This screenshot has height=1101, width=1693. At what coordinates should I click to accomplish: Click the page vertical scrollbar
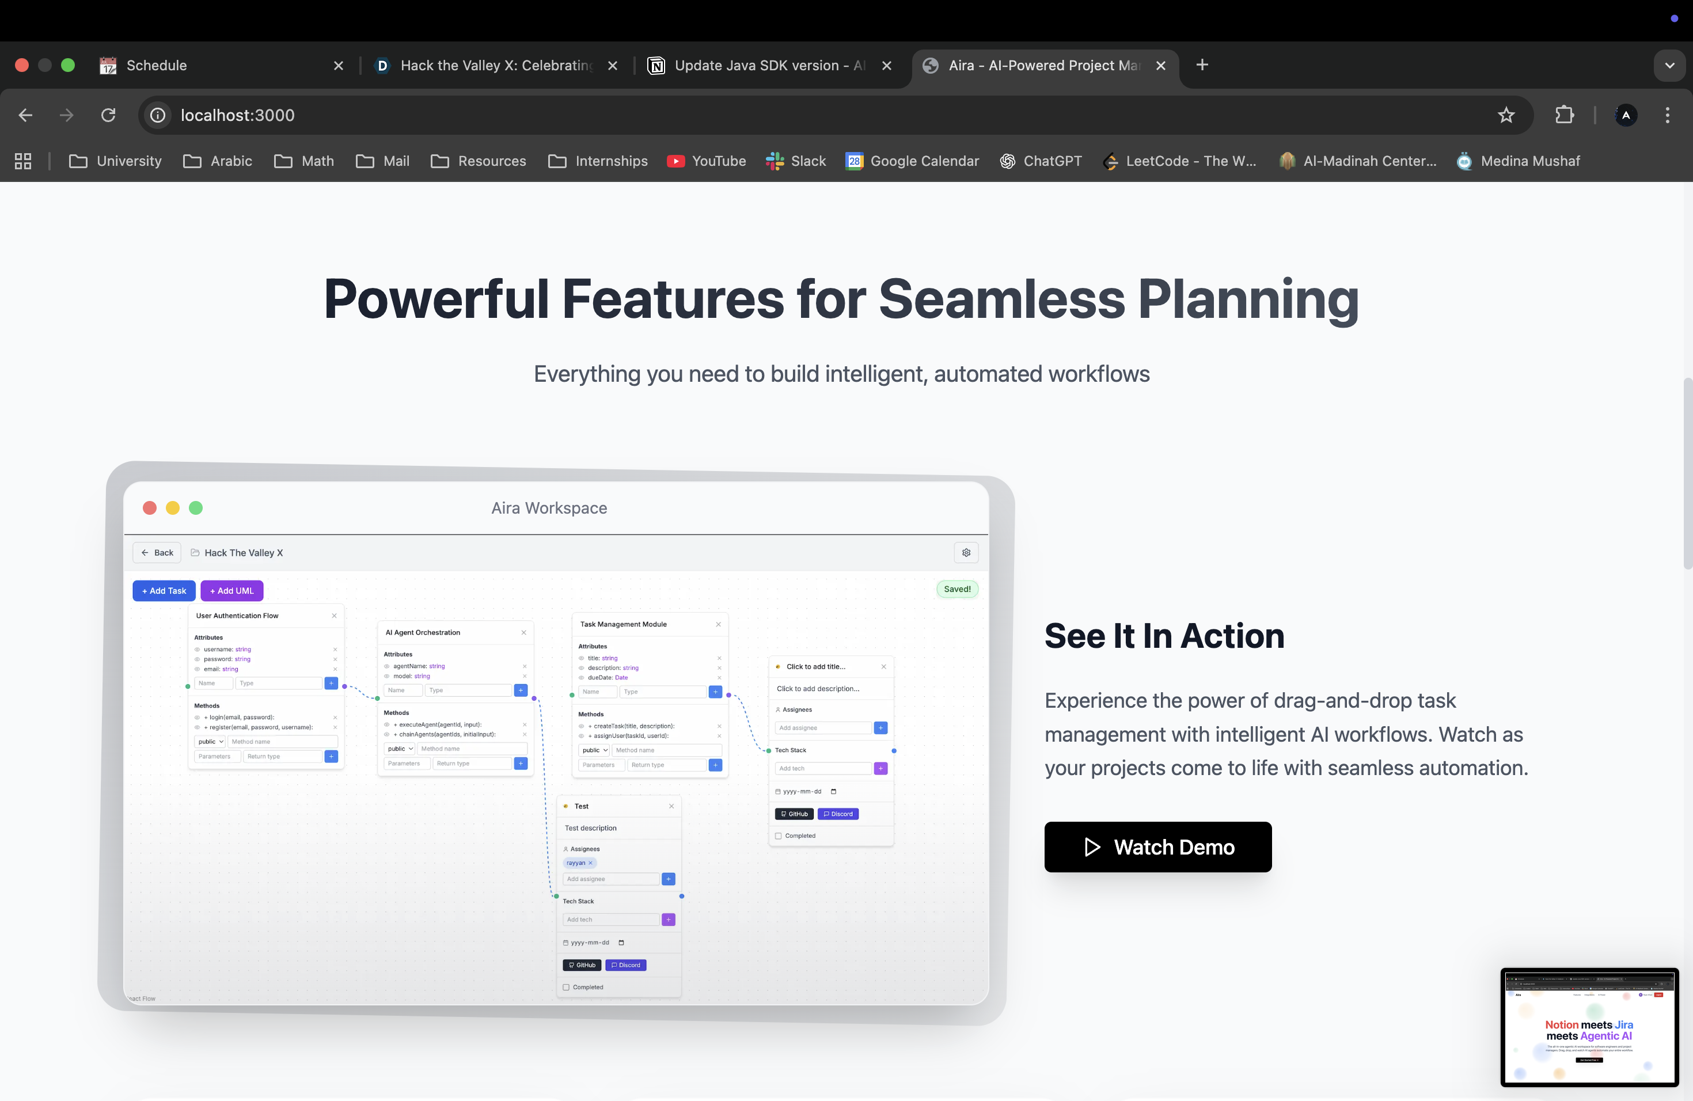pos(1687,474)
